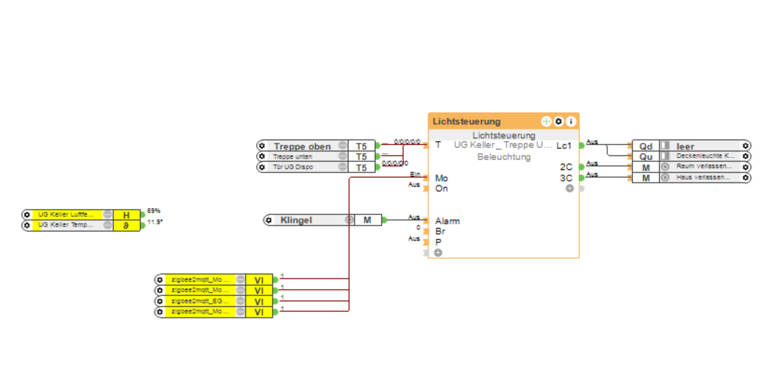
Task: Add output with plus below 3C
Action: [569, 188]
